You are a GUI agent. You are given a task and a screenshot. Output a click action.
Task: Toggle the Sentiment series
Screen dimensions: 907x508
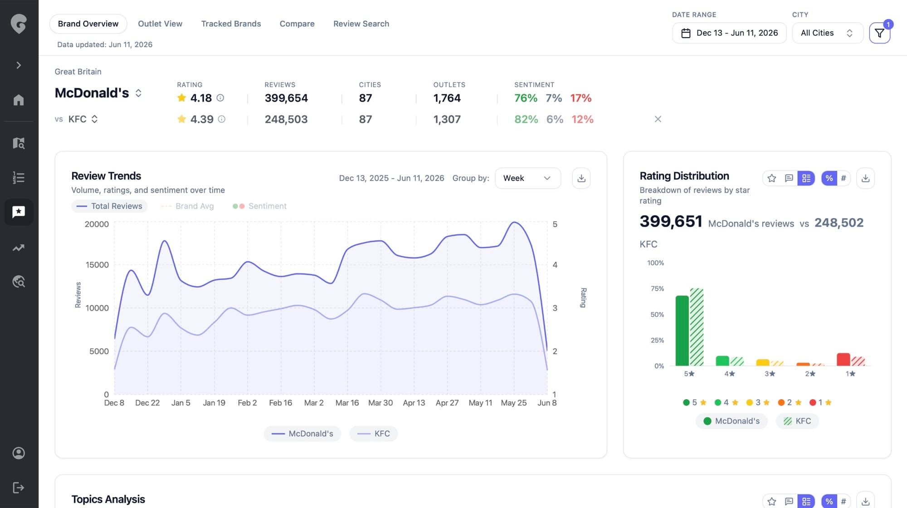pyautogui.click(x=260, y=206)
